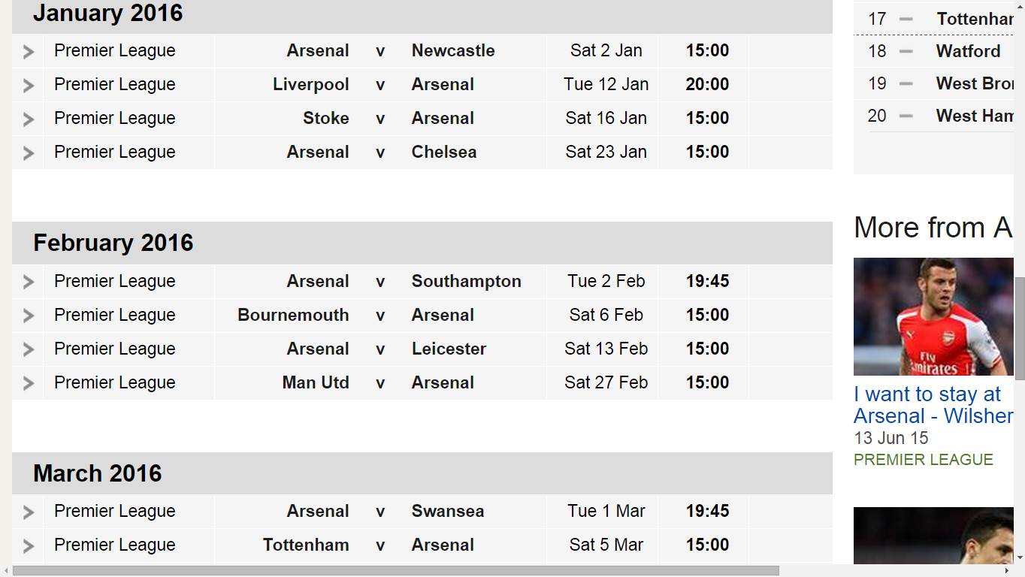Expand the Stoke v Arsenal fixture arrow
1025x577 pixels.
pos(29,119)
